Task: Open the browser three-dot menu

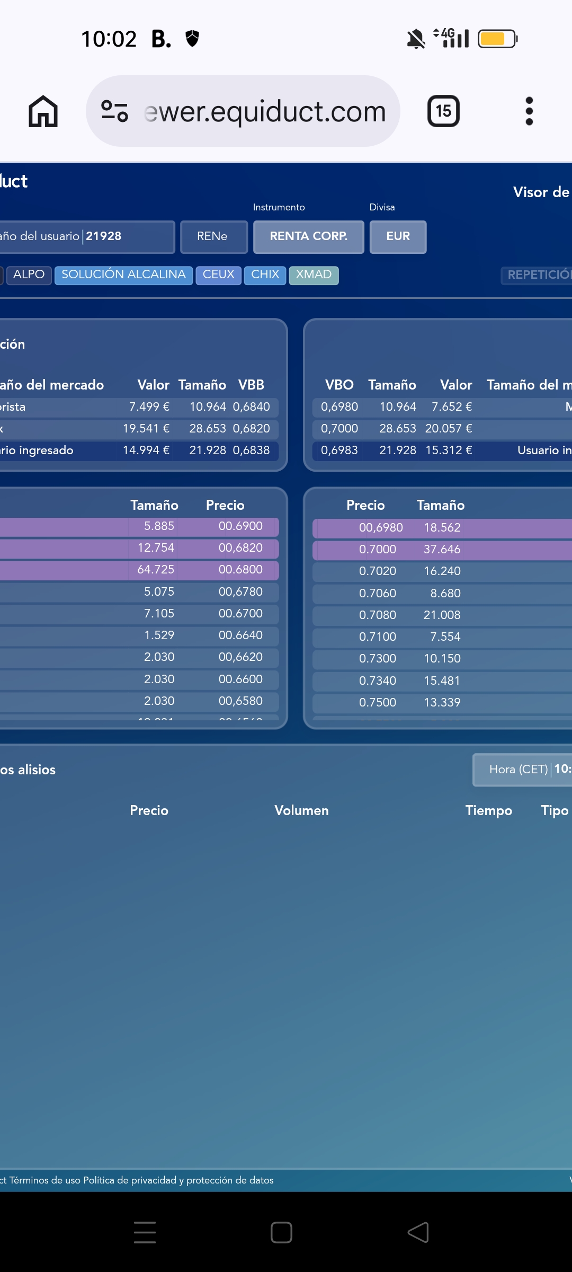Action: coord(529,111)
